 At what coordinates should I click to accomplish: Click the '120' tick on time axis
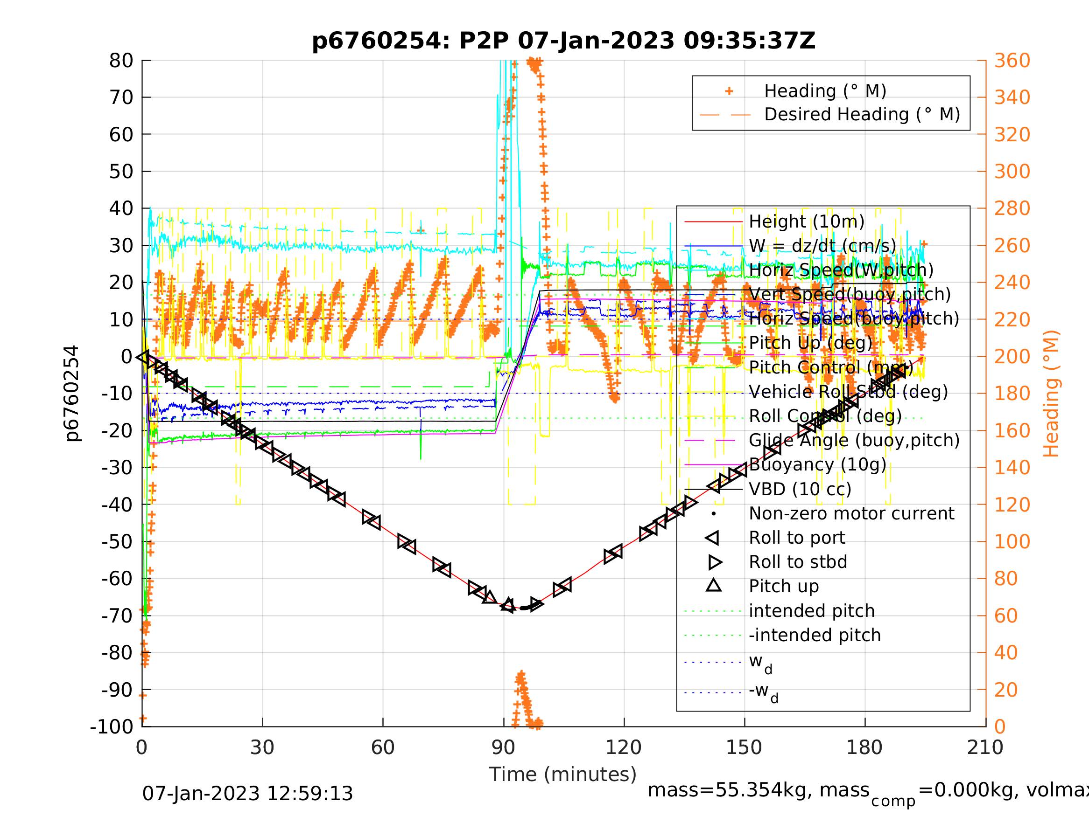pyautogui.click(x=623, y=747)
